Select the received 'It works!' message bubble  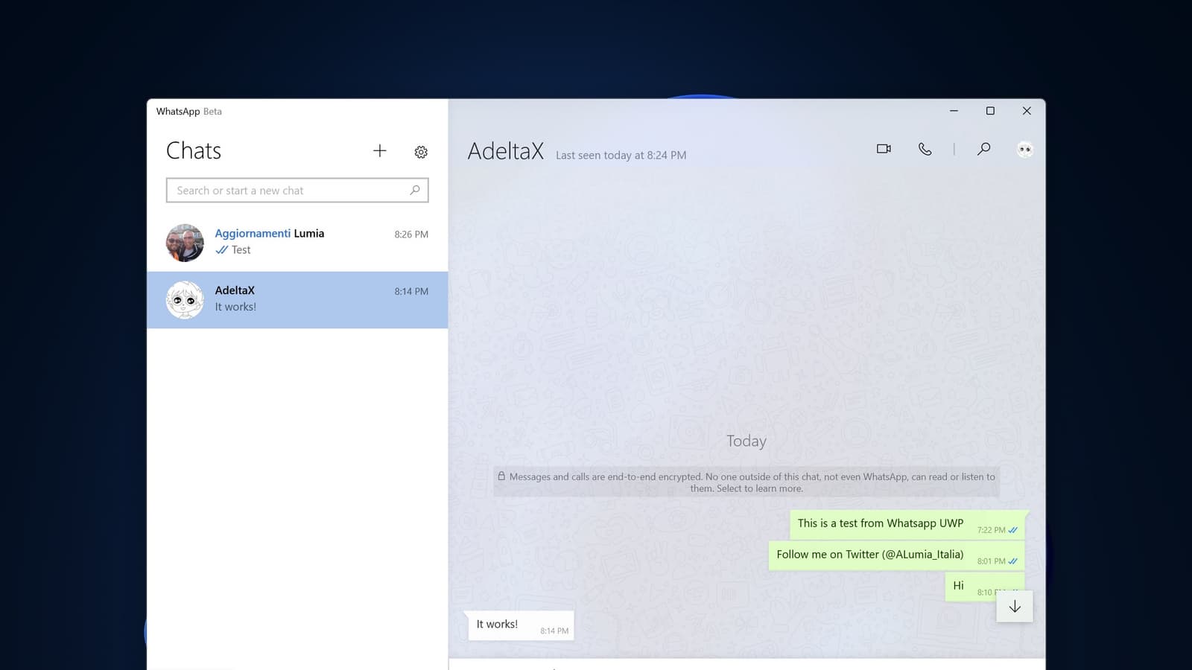520,625
